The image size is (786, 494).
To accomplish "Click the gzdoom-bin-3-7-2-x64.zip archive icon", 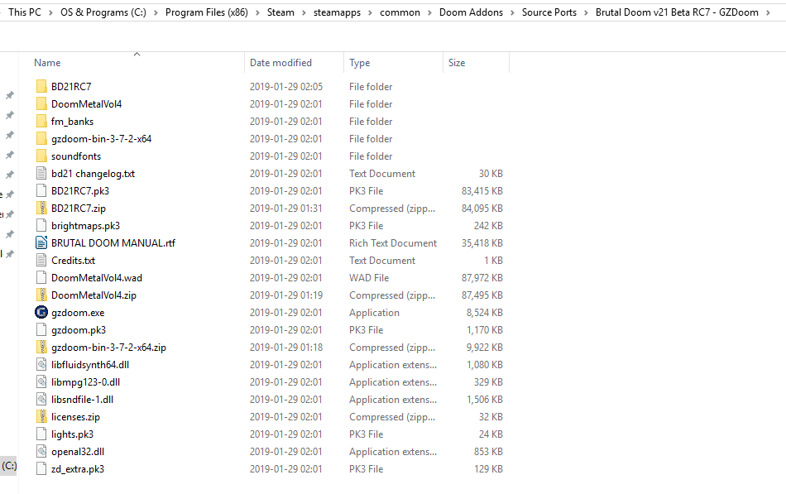I will coord(41,347).
